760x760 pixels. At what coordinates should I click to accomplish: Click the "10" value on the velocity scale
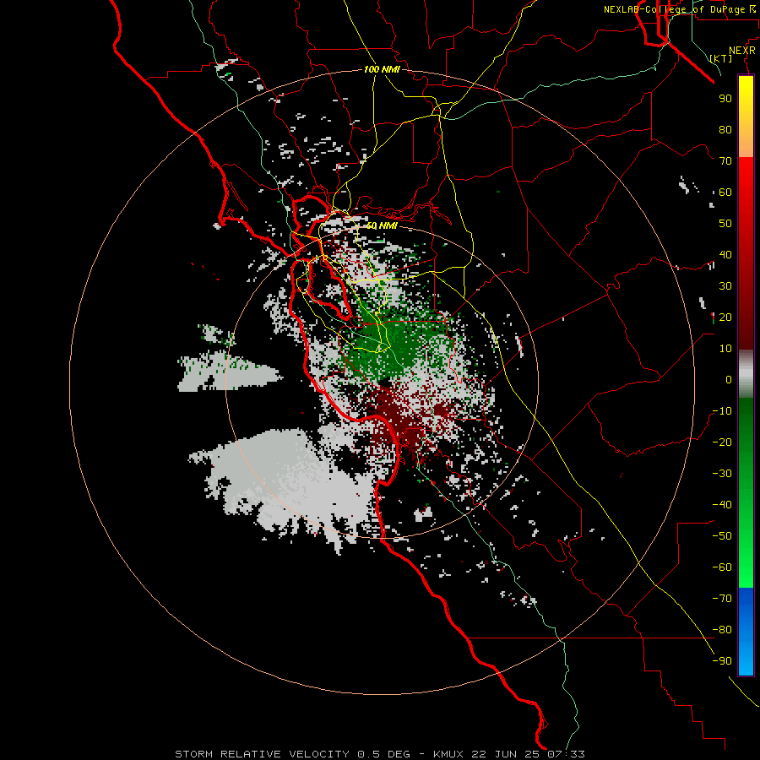pos(725,349)
